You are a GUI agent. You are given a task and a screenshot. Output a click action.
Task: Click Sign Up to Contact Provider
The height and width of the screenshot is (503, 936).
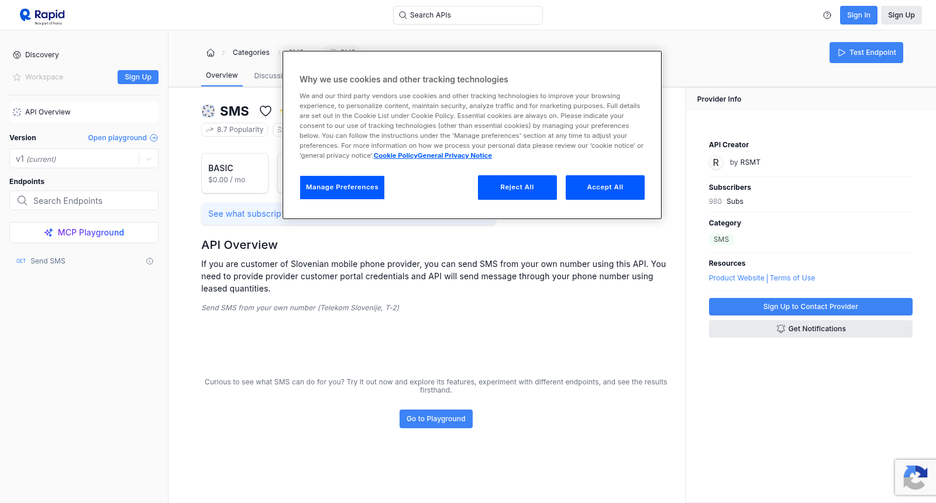point(811,307)
